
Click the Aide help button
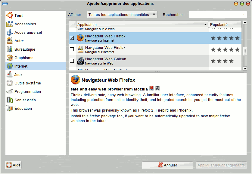[13, 165]
